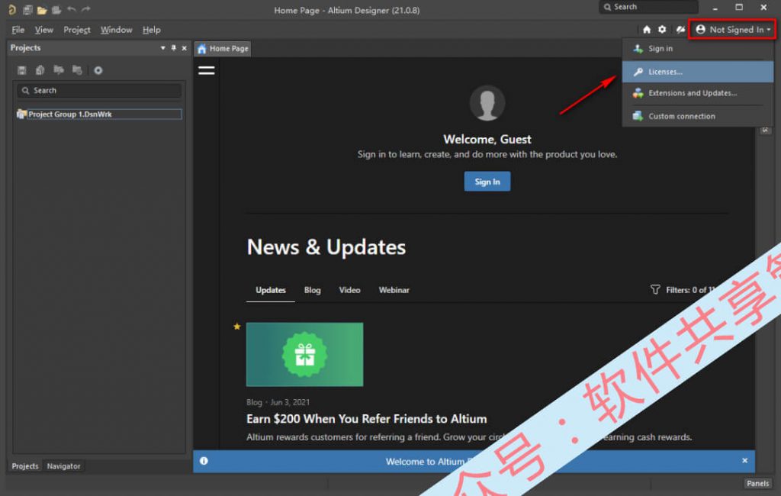This screenshot has height=496, width=781.
Task: Click the Altium logo in the title bar
Action: (x=12, y=9)
